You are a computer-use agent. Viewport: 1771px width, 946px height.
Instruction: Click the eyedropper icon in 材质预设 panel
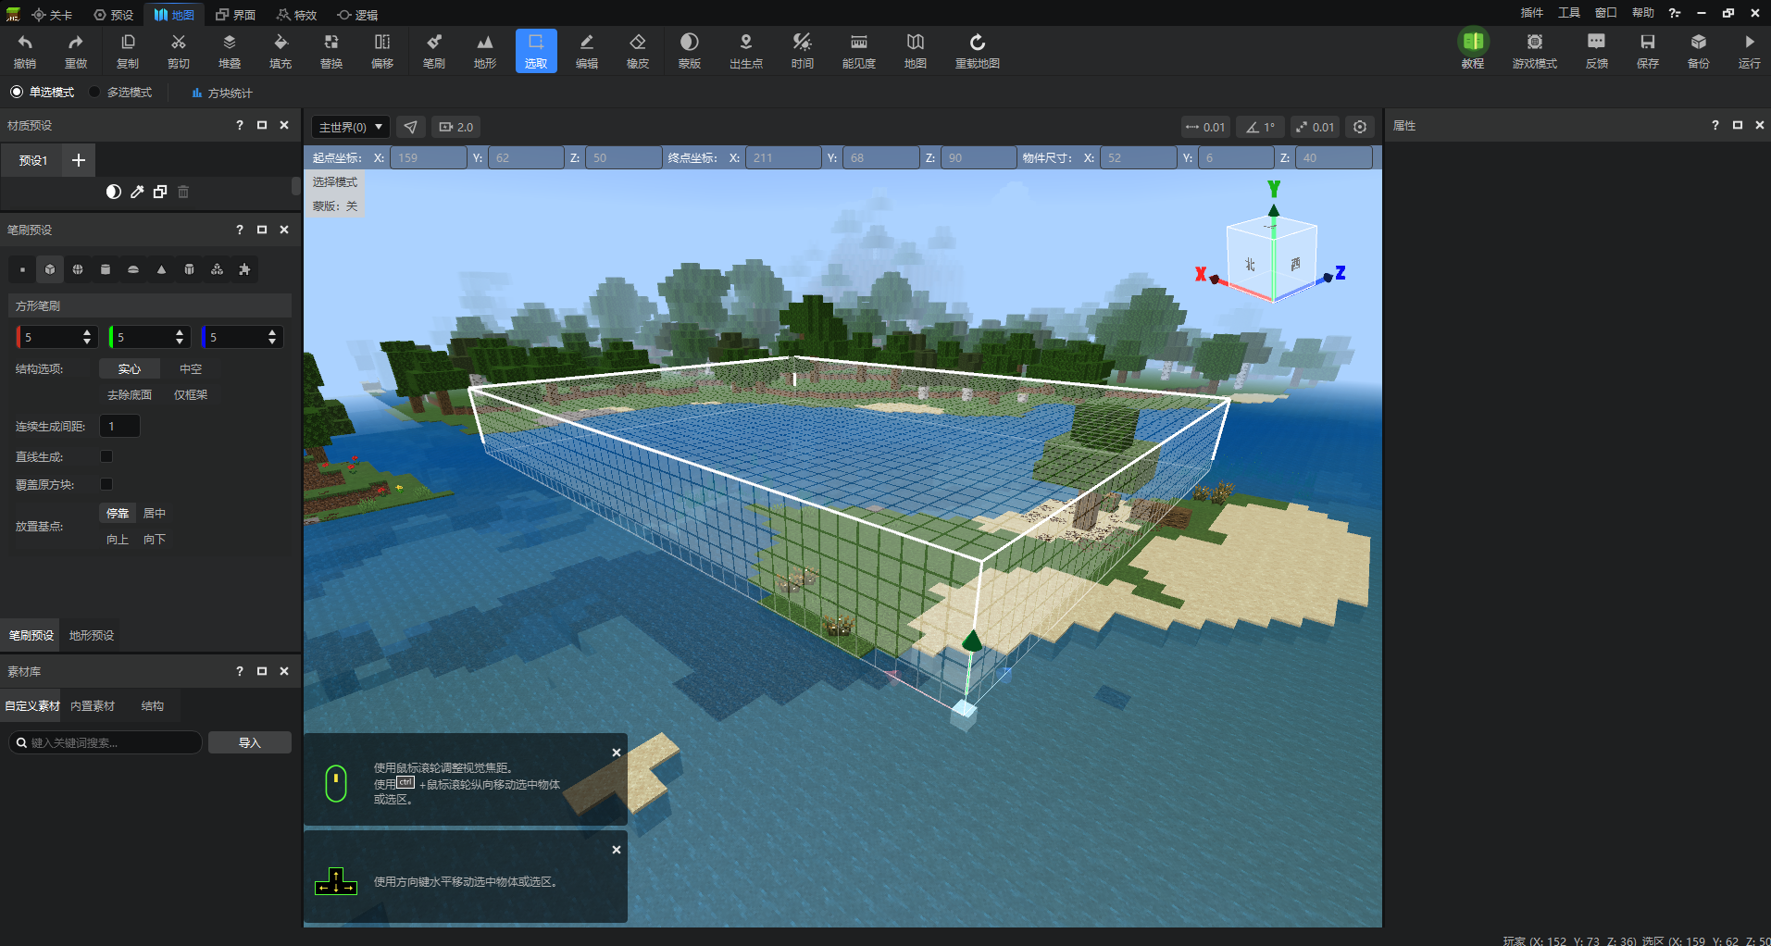click(x=137, y=192)
